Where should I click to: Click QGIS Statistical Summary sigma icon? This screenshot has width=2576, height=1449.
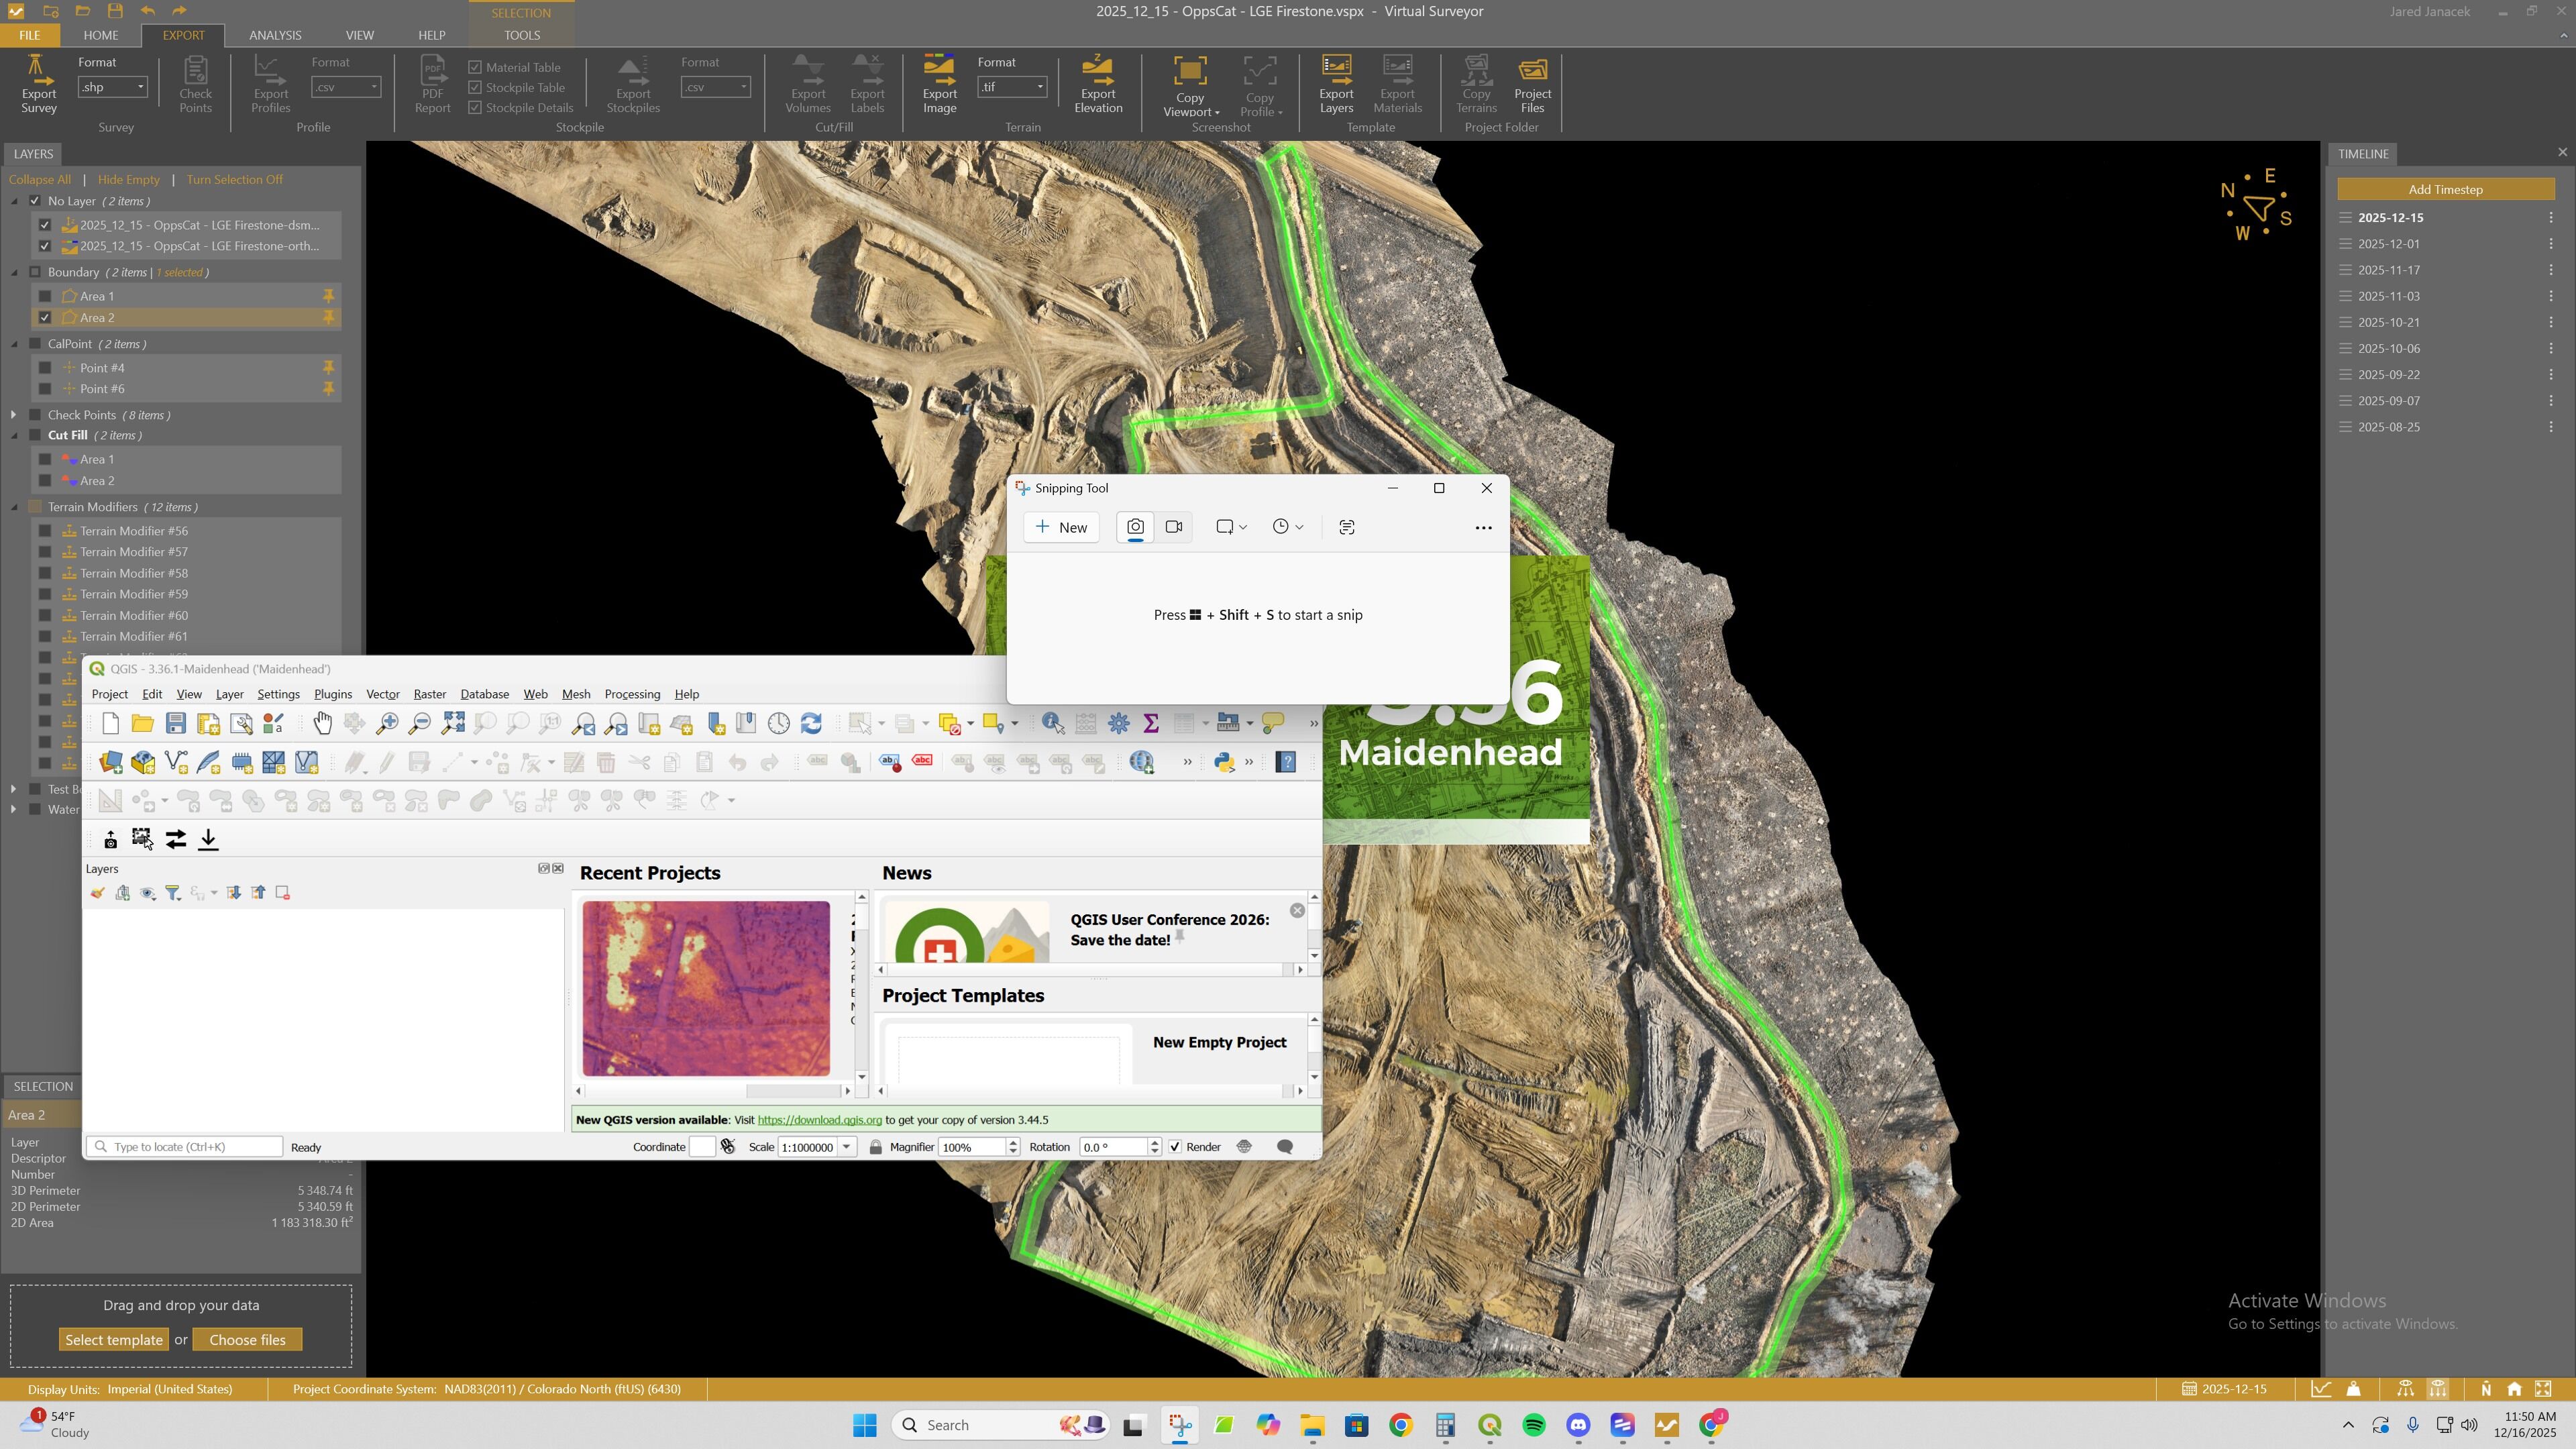[1151, 723]
